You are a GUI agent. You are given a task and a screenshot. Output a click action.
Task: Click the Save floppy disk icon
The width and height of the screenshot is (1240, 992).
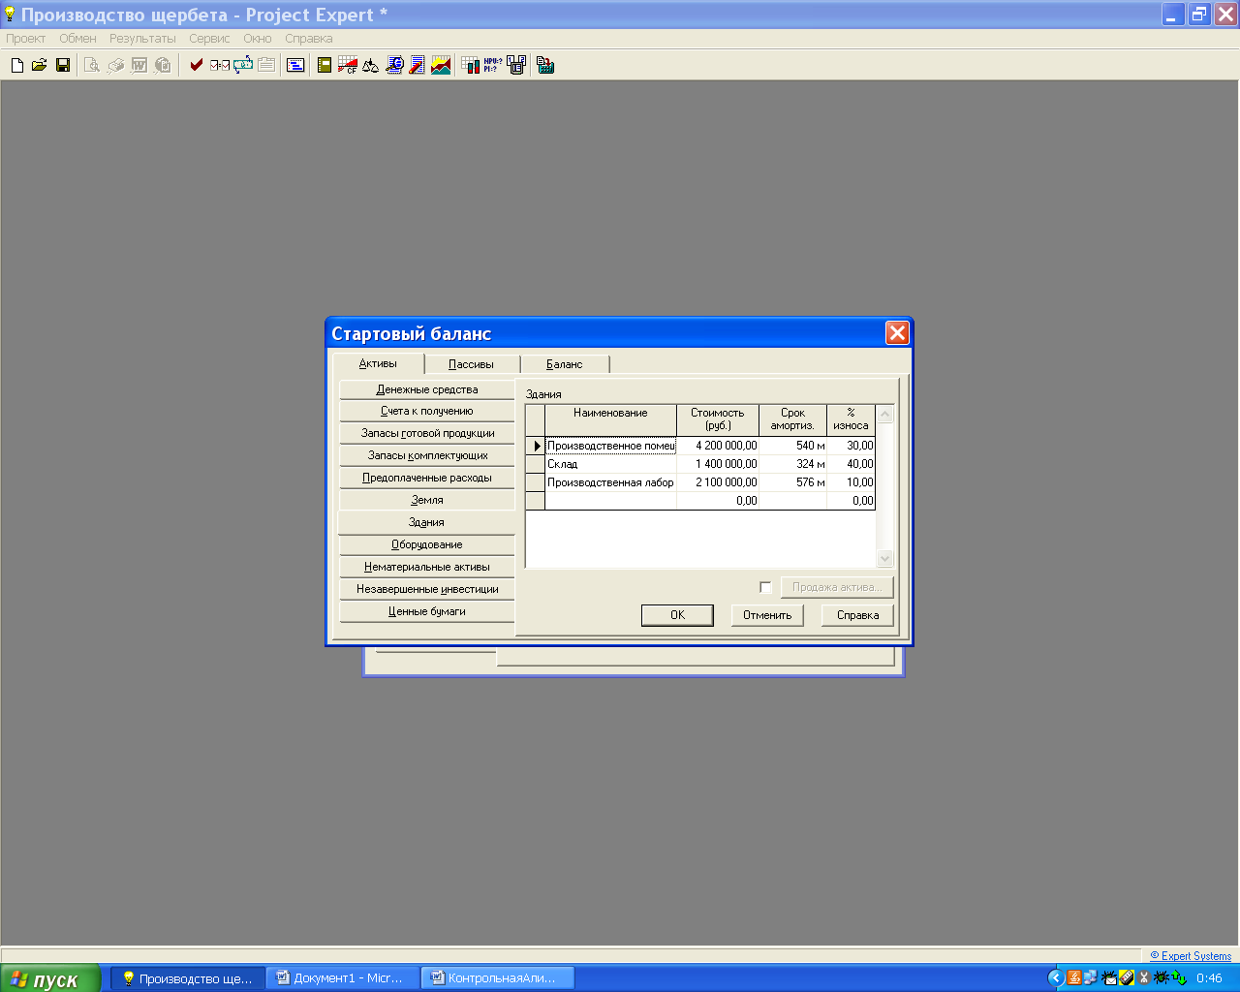pos(63,65)
